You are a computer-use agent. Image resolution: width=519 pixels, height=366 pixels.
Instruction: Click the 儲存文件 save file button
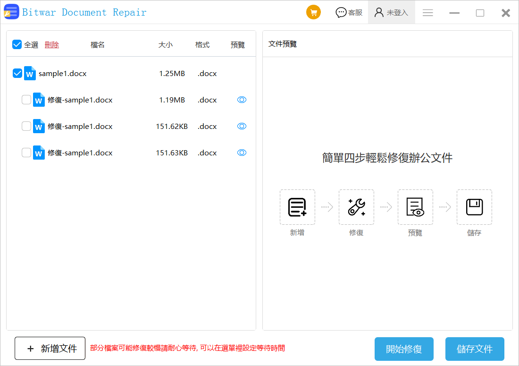(x=475, y=349)
